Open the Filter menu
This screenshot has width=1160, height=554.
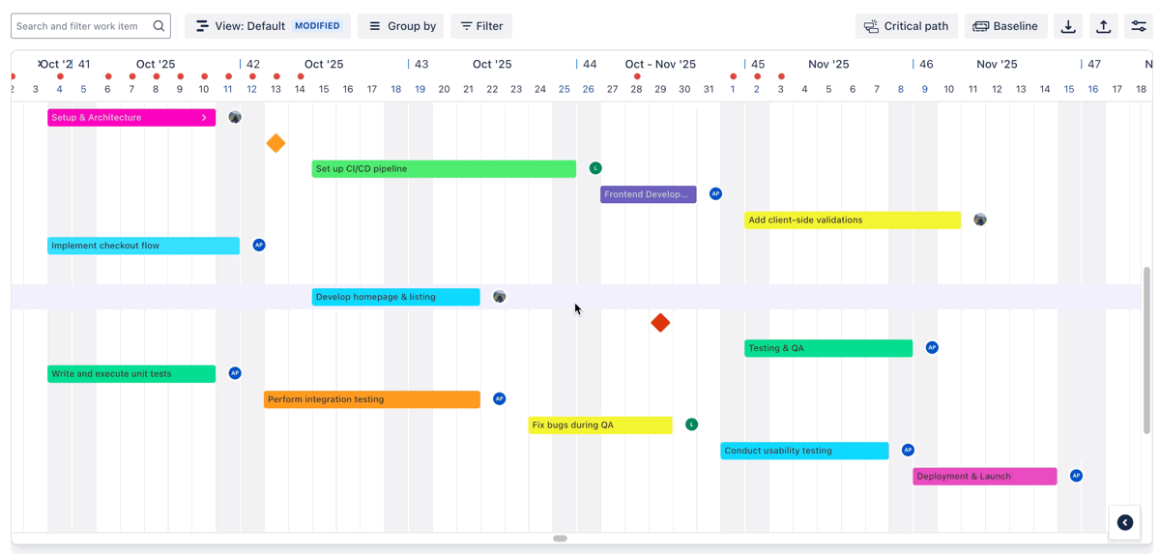pyautogui.click(x=481, y=26)
